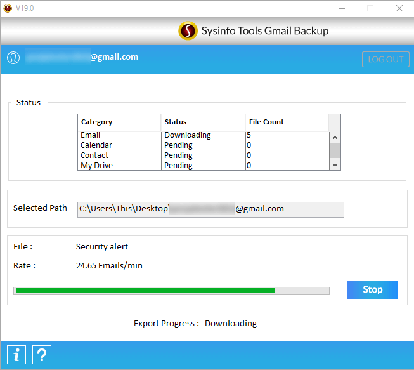Click the File Count column header
The height and width of the screenshot is (370, 414).
click(287, 122)
